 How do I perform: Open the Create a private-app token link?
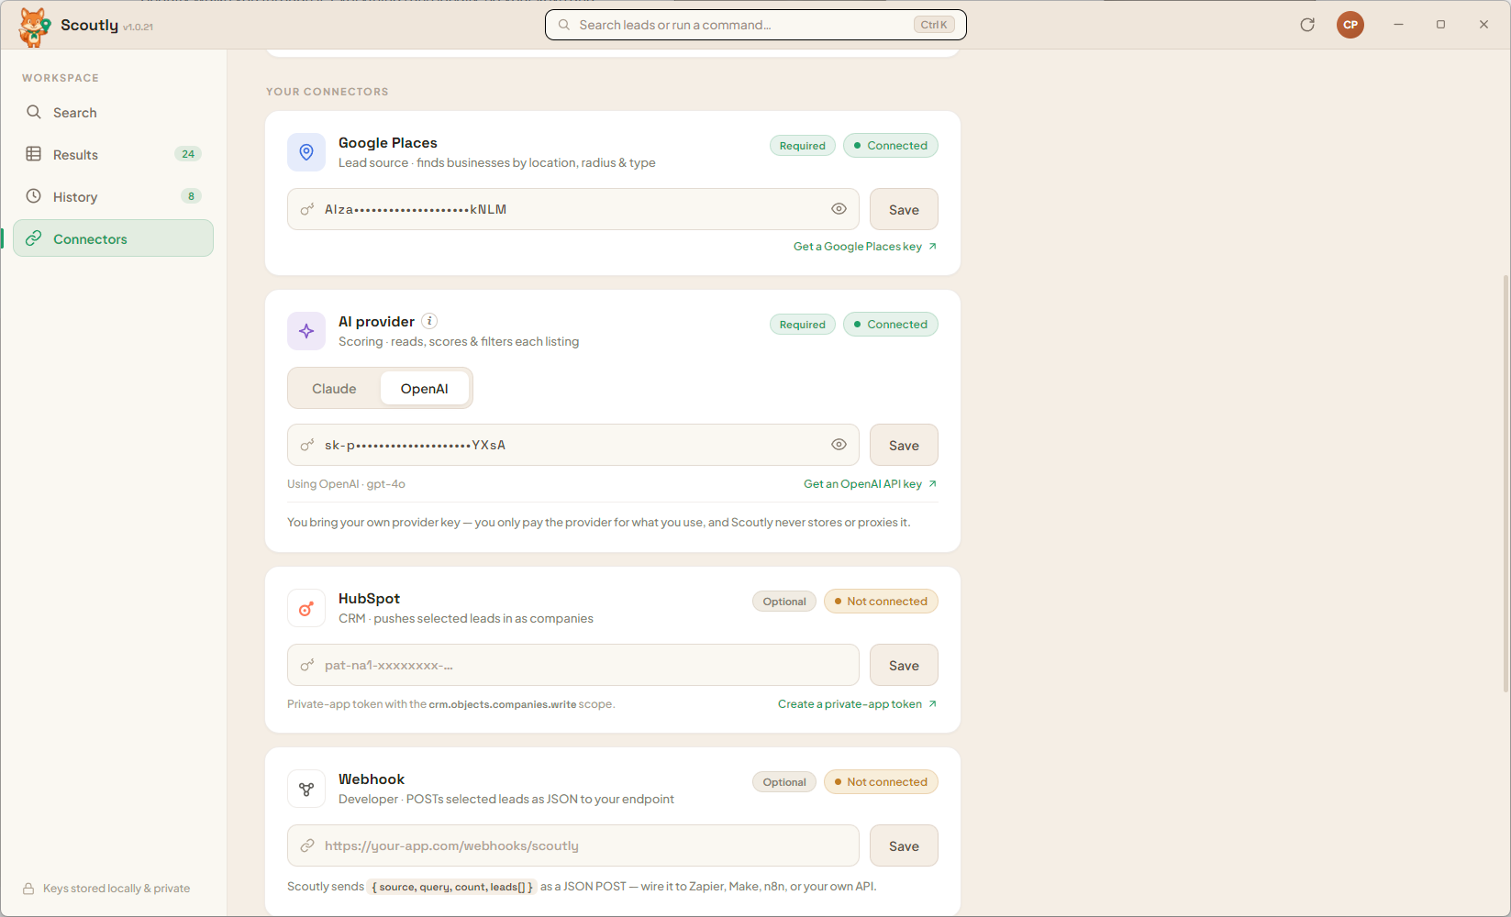(858, 704)
